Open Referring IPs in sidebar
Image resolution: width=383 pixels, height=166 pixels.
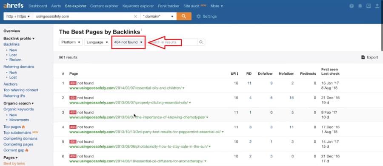[14, 96]
